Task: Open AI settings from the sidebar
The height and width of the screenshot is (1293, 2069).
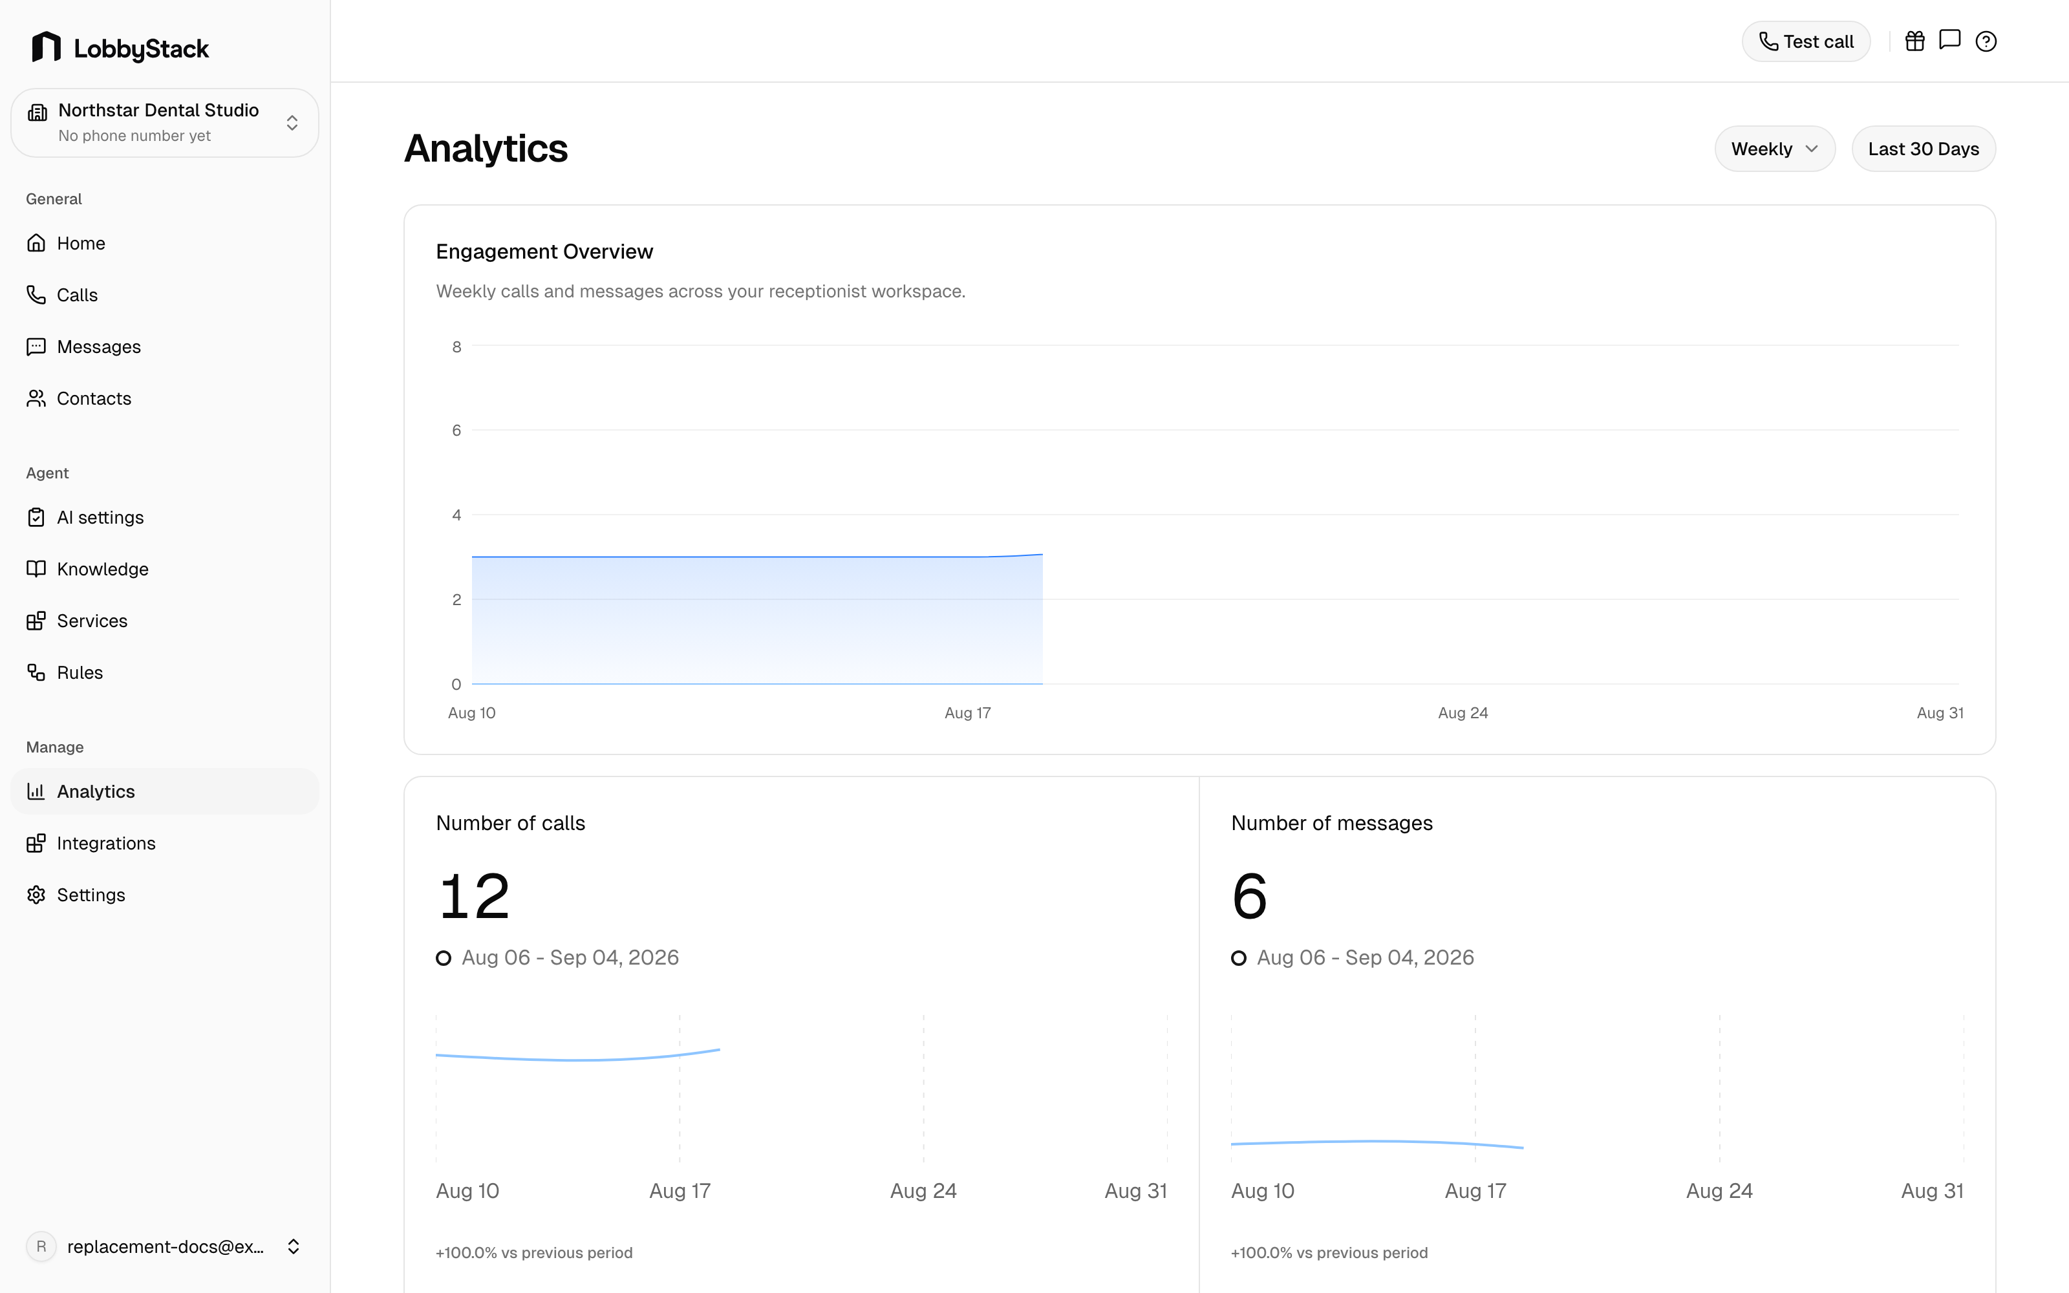Action: click(x=165, y=517)
